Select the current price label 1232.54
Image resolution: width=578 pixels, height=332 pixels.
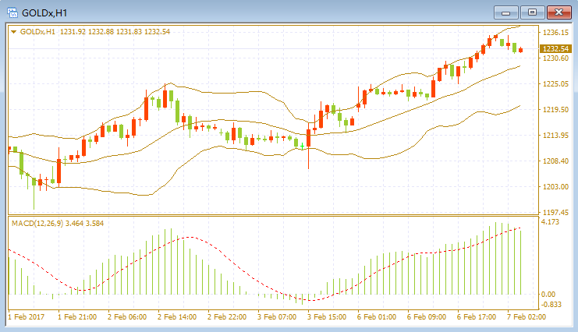coord(555,48)
